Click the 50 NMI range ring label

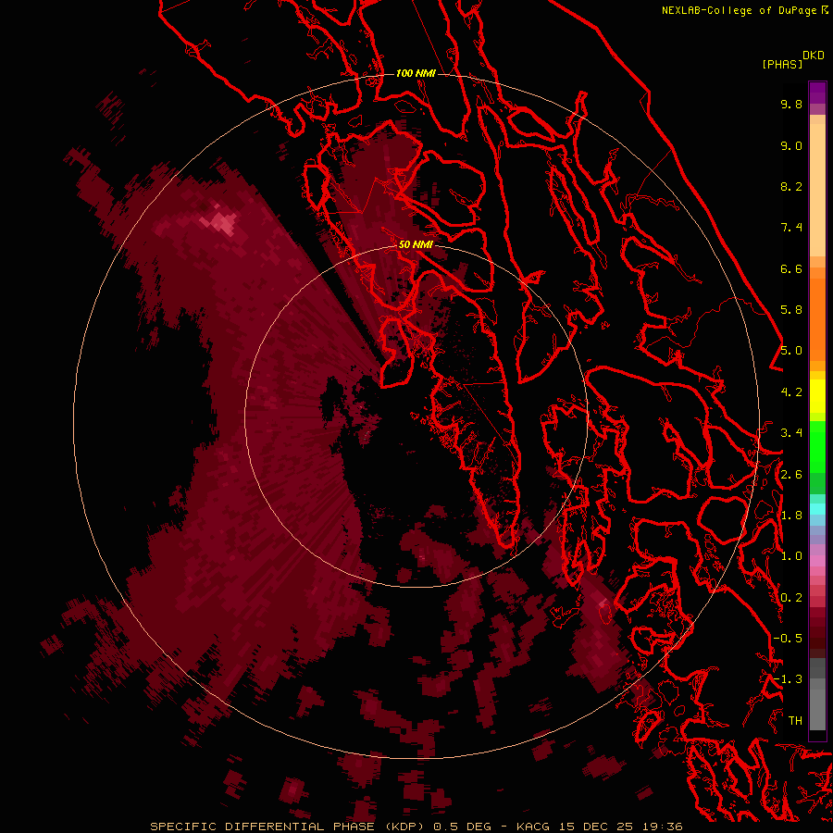(416, 244)
